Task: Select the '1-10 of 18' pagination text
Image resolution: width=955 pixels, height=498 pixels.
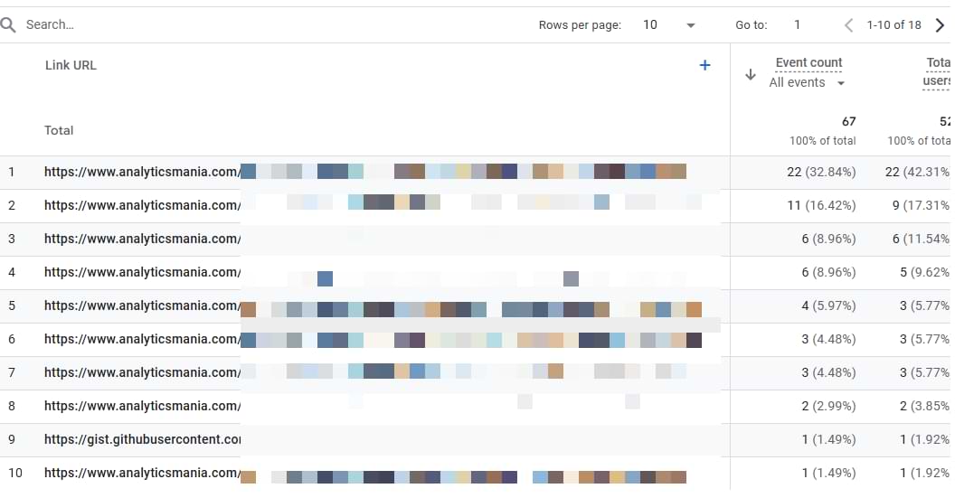Action: pyautogui.click(x=894, y=25)
